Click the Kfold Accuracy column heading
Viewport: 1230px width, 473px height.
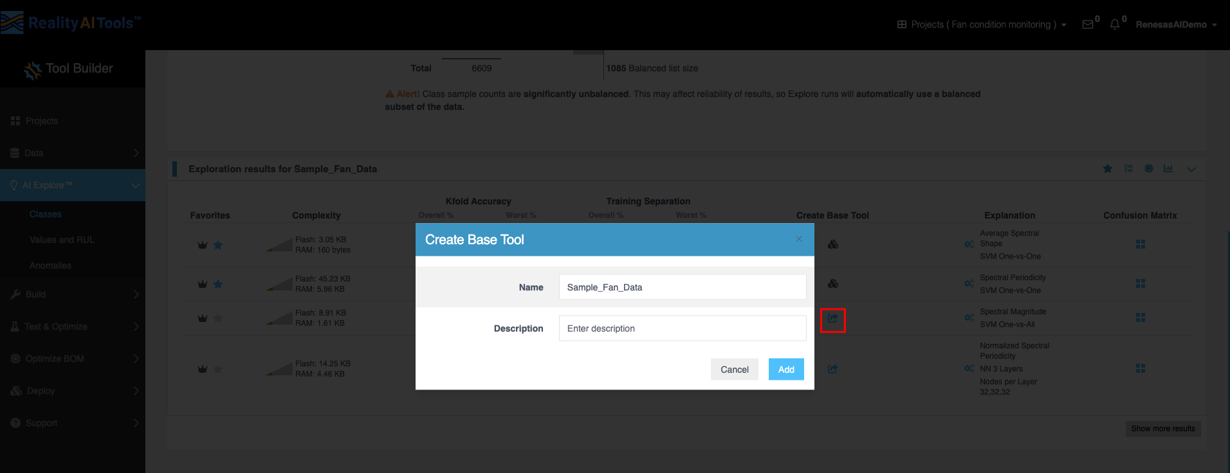coord(479,201)
